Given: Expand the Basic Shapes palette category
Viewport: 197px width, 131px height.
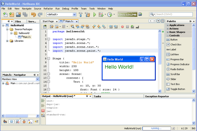Looking at the screenshot, I should tap(167, 32).
